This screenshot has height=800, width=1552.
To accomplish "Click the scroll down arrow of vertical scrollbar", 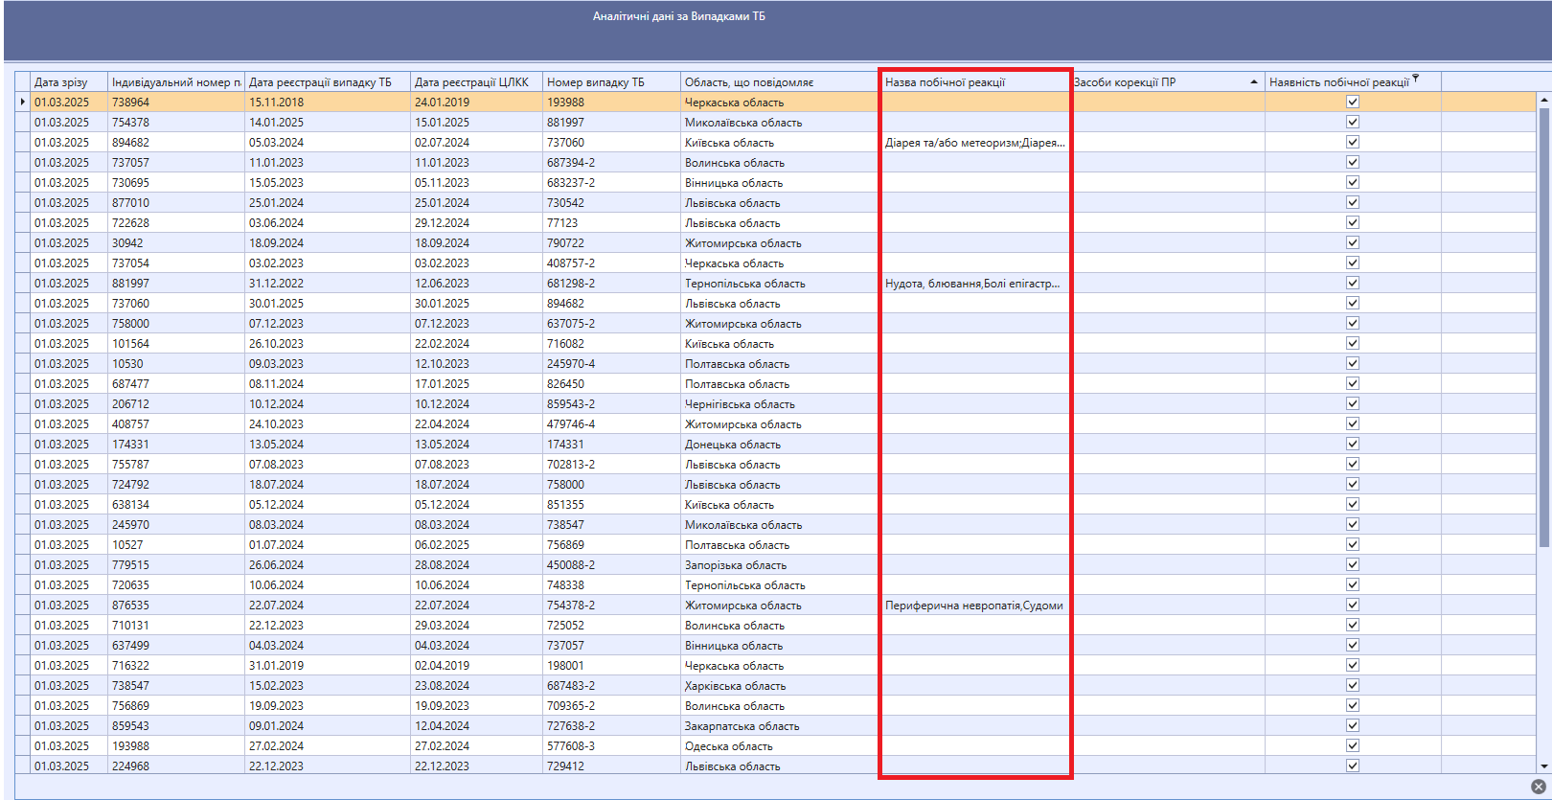I will point(1543,766).
